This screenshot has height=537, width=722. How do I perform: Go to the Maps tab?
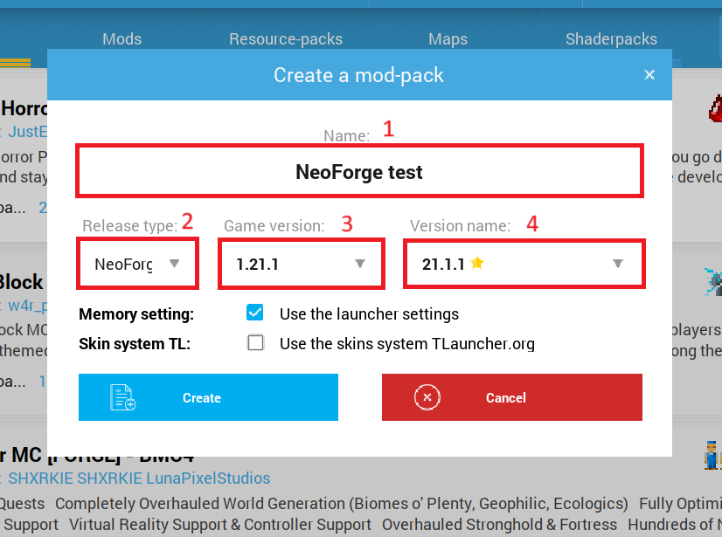click(x=448, y=39)
